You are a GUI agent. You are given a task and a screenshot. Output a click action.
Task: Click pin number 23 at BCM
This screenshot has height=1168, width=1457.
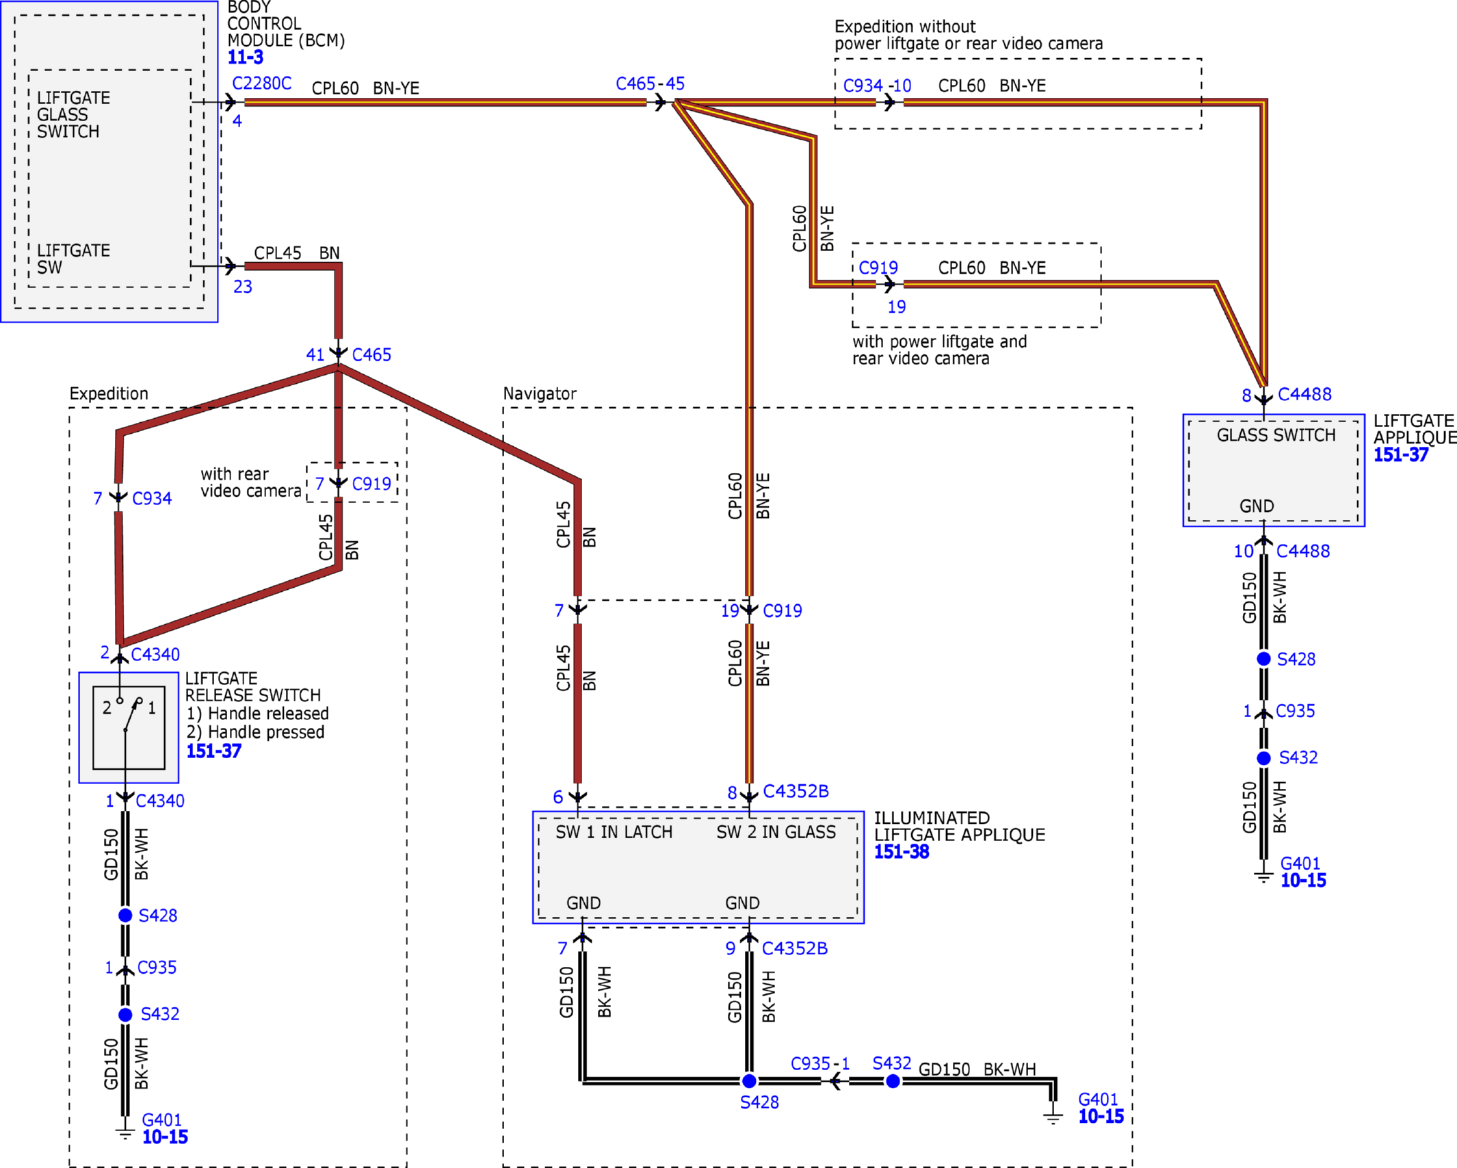pos(243,287)
